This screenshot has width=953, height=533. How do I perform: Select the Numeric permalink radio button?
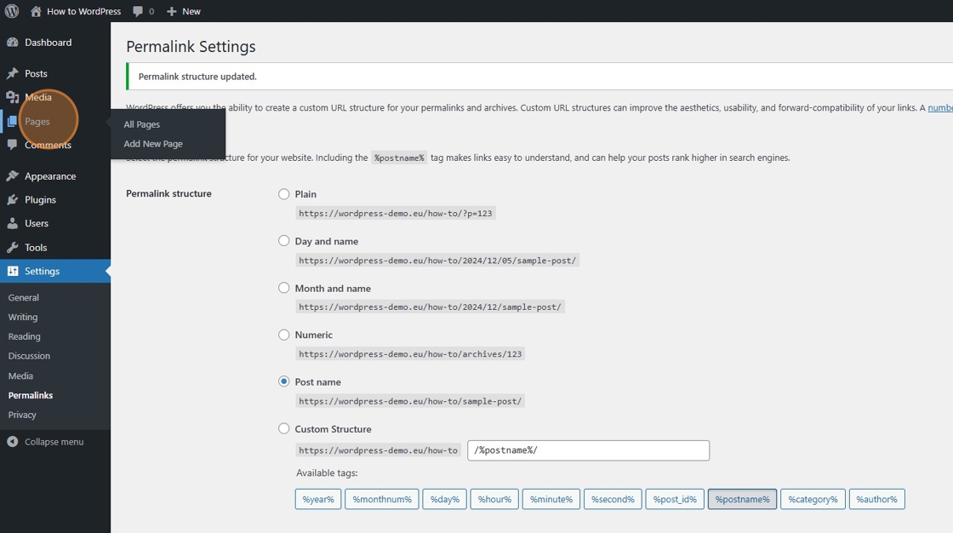point(284,335)
